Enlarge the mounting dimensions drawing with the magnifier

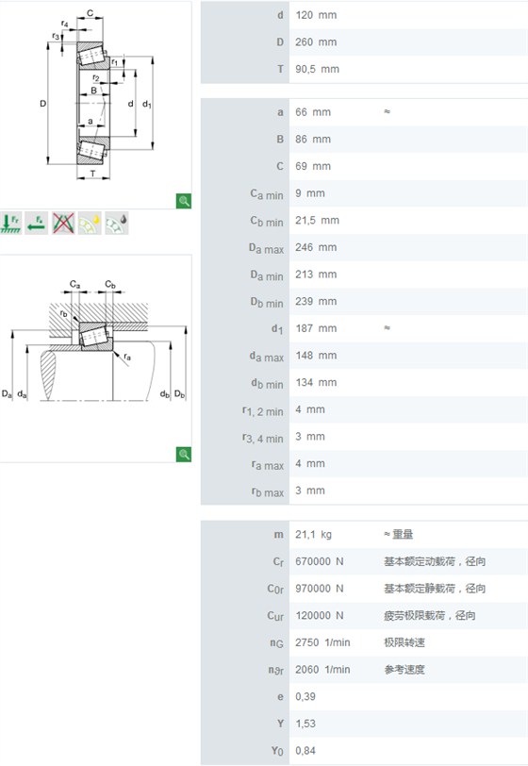pos(184,455)
